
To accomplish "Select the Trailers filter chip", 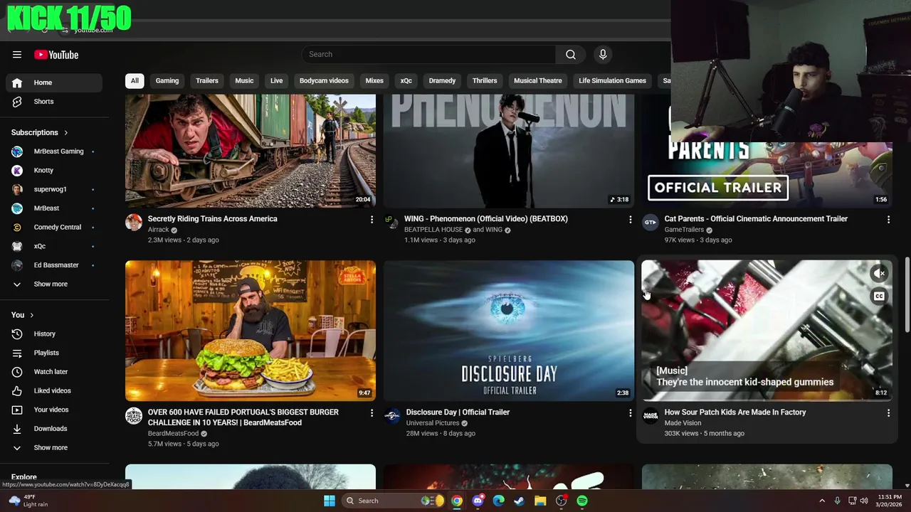I will click(x=207, y=80).
